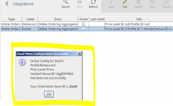
Task: Sort by the Label column header
Action: tap(30, 19)
